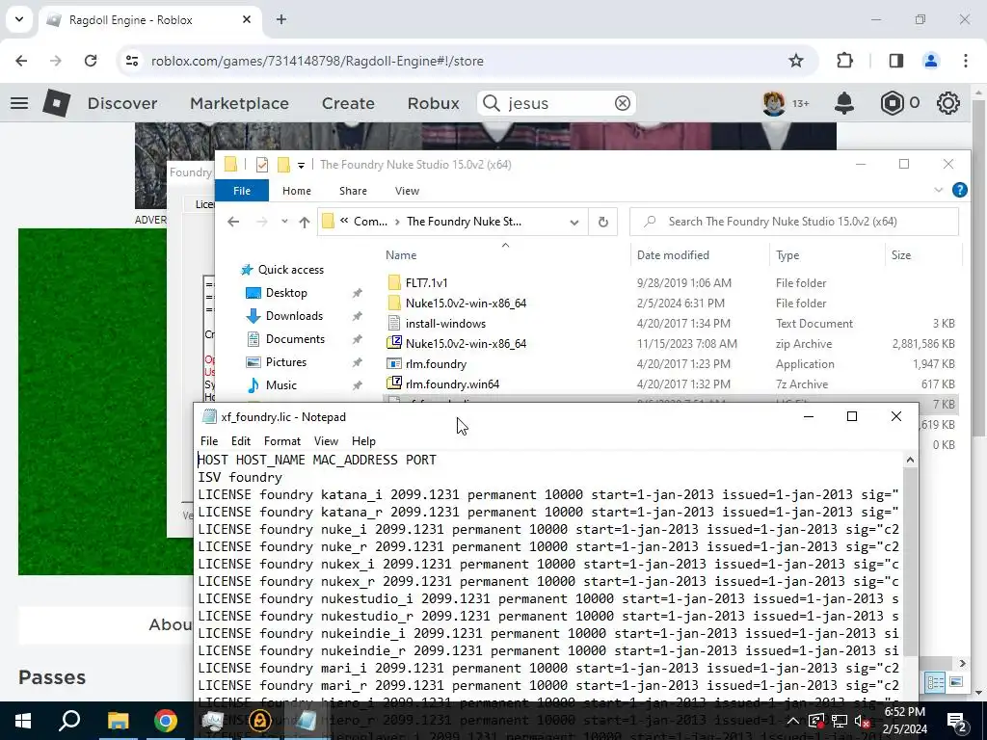The height and width of the screenshot is (740, 987).
Task: Open File tab in File Explorer
Action: click(x=242, y=191)
